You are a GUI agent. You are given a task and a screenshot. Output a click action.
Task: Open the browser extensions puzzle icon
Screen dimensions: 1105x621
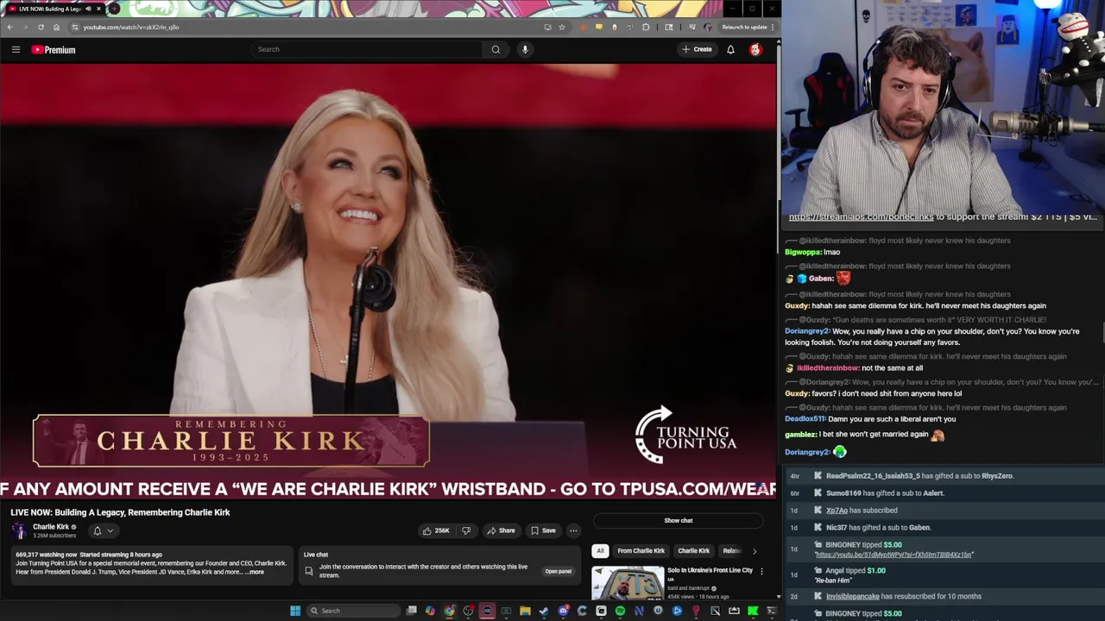coord(646,27)
